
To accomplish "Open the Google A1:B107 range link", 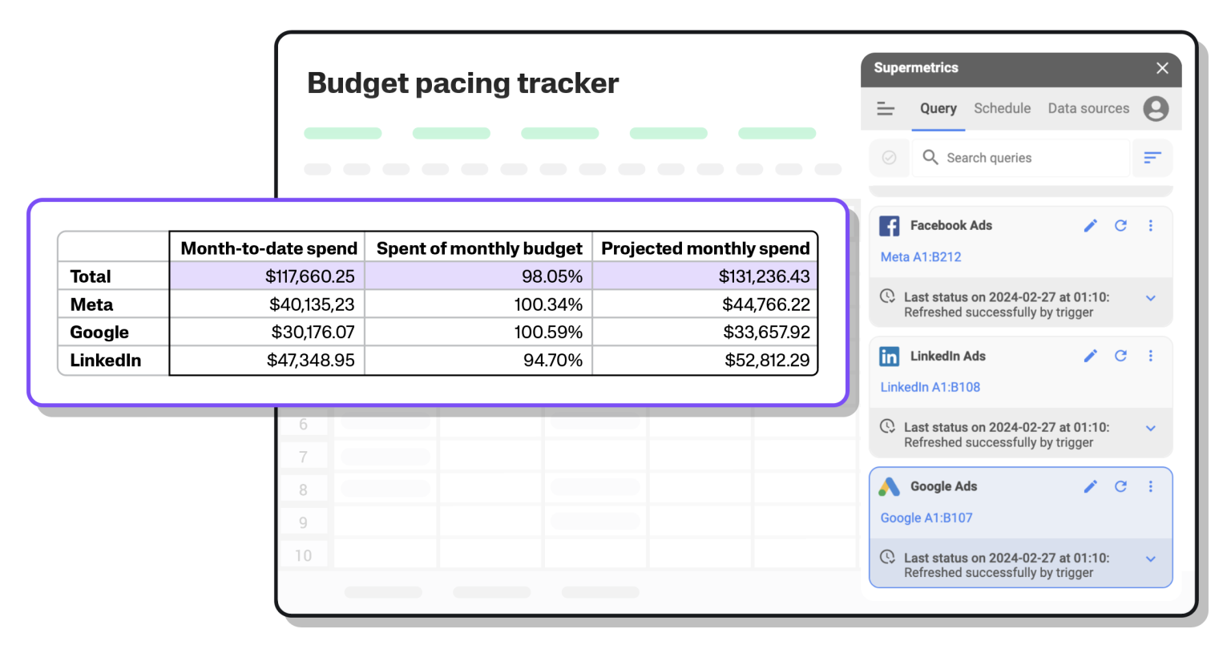I will click(x=926, y=518).
